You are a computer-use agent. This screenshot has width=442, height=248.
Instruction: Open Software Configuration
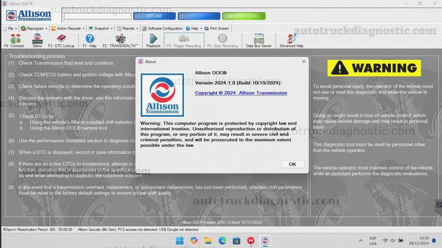pyautogui.click(x=162, y=29)
